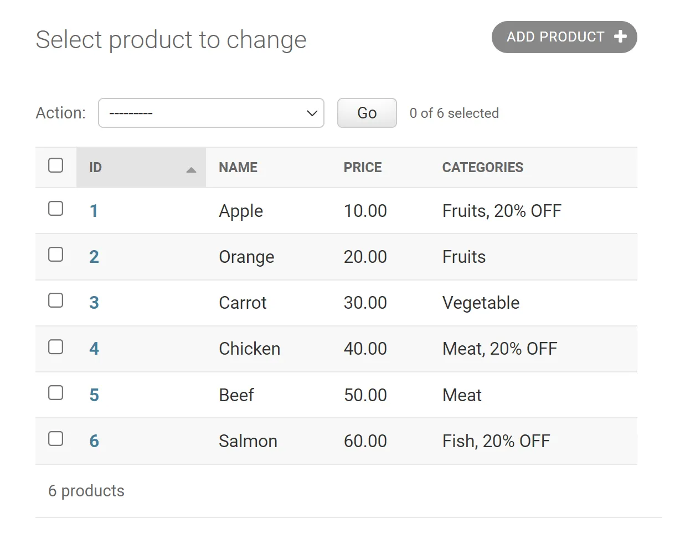Screen dimensions: 675x560
Task: Sort by the PRICE column header
Action: tap(363, 168)
